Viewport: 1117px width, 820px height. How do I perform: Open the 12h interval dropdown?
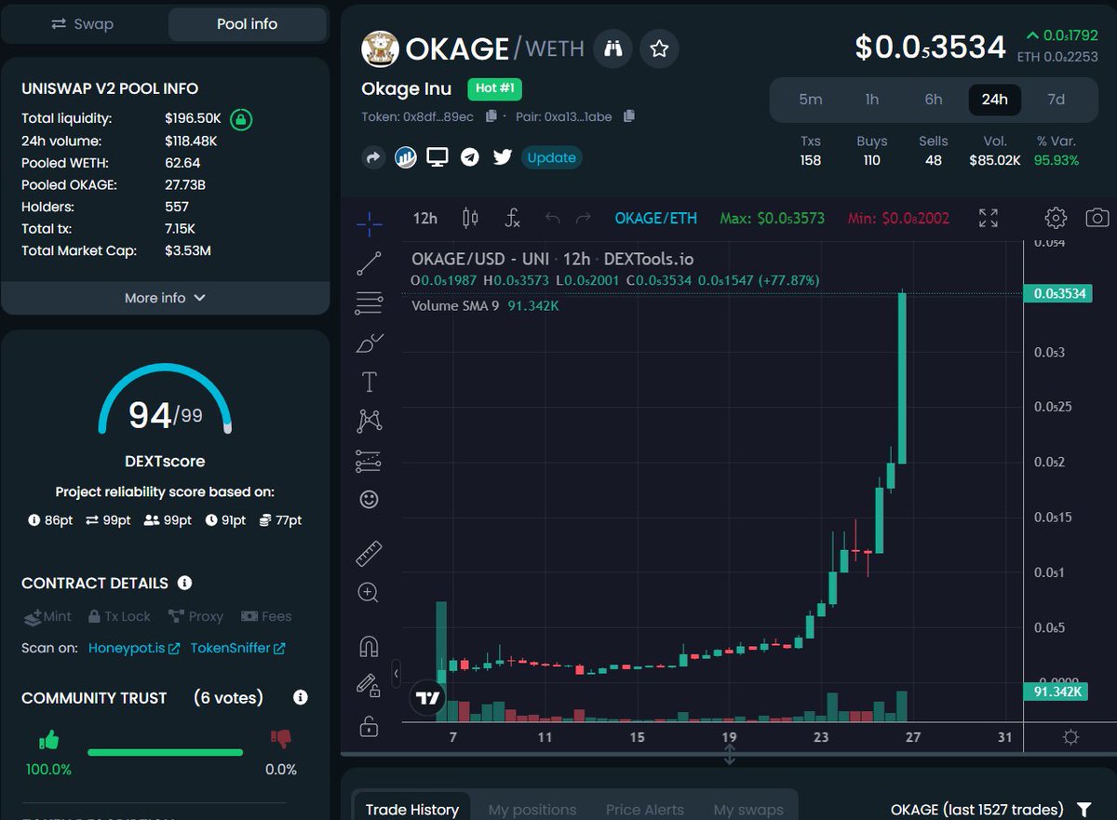coord(425,218)
